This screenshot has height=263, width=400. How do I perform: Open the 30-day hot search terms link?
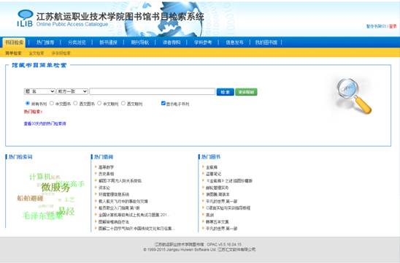pos(45,123)
